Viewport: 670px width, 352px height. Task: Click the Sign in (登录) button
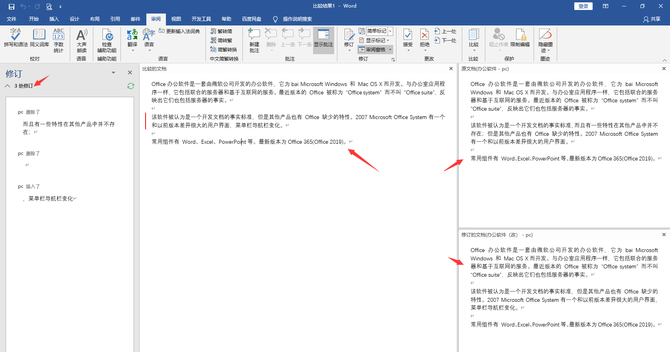pos(583,6)
